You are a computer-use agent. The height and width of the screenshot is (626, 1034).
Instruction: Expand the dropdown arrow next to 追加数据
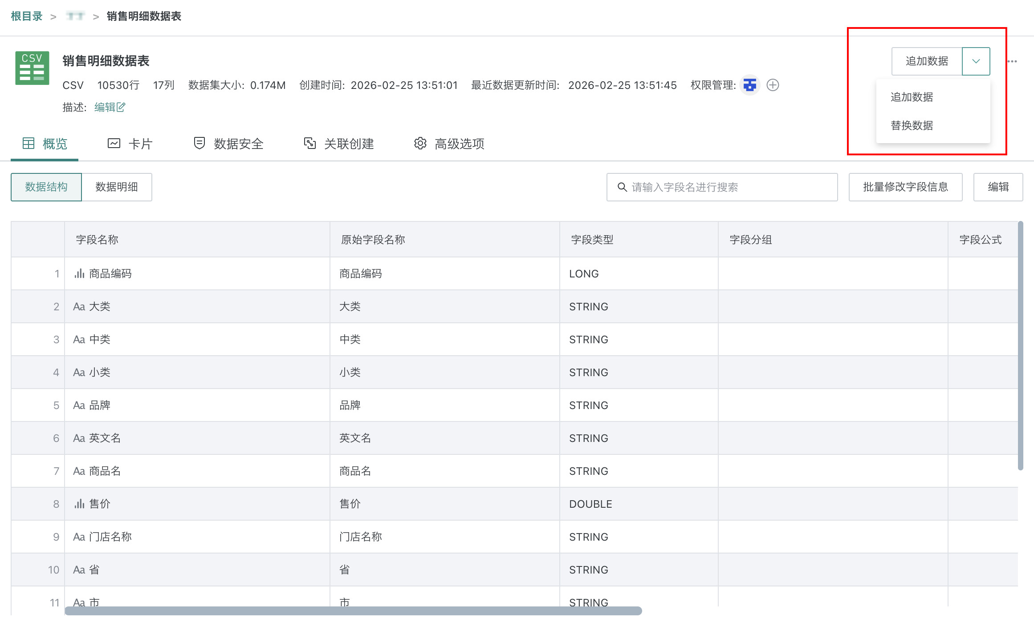coord(976,61)
